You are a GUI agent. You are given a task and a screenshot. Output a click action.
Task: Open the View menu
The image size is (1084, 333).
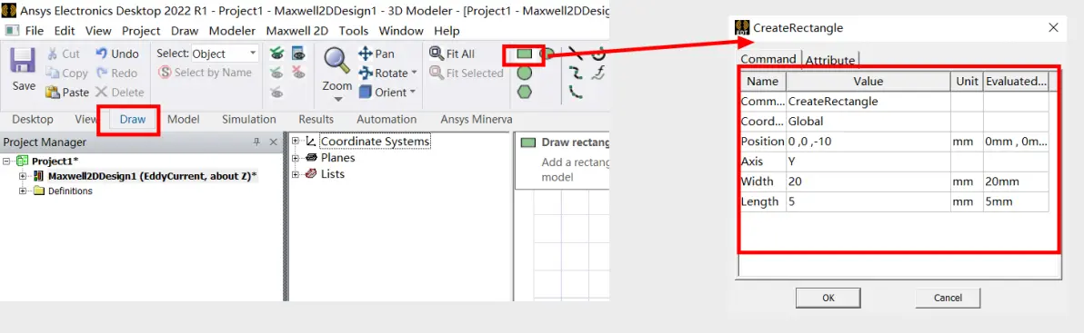point(98,31)
